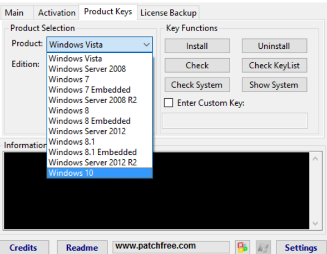Open the Settings button
The width and height of the screenshot is (327, 254).
[x=301, y=247]
